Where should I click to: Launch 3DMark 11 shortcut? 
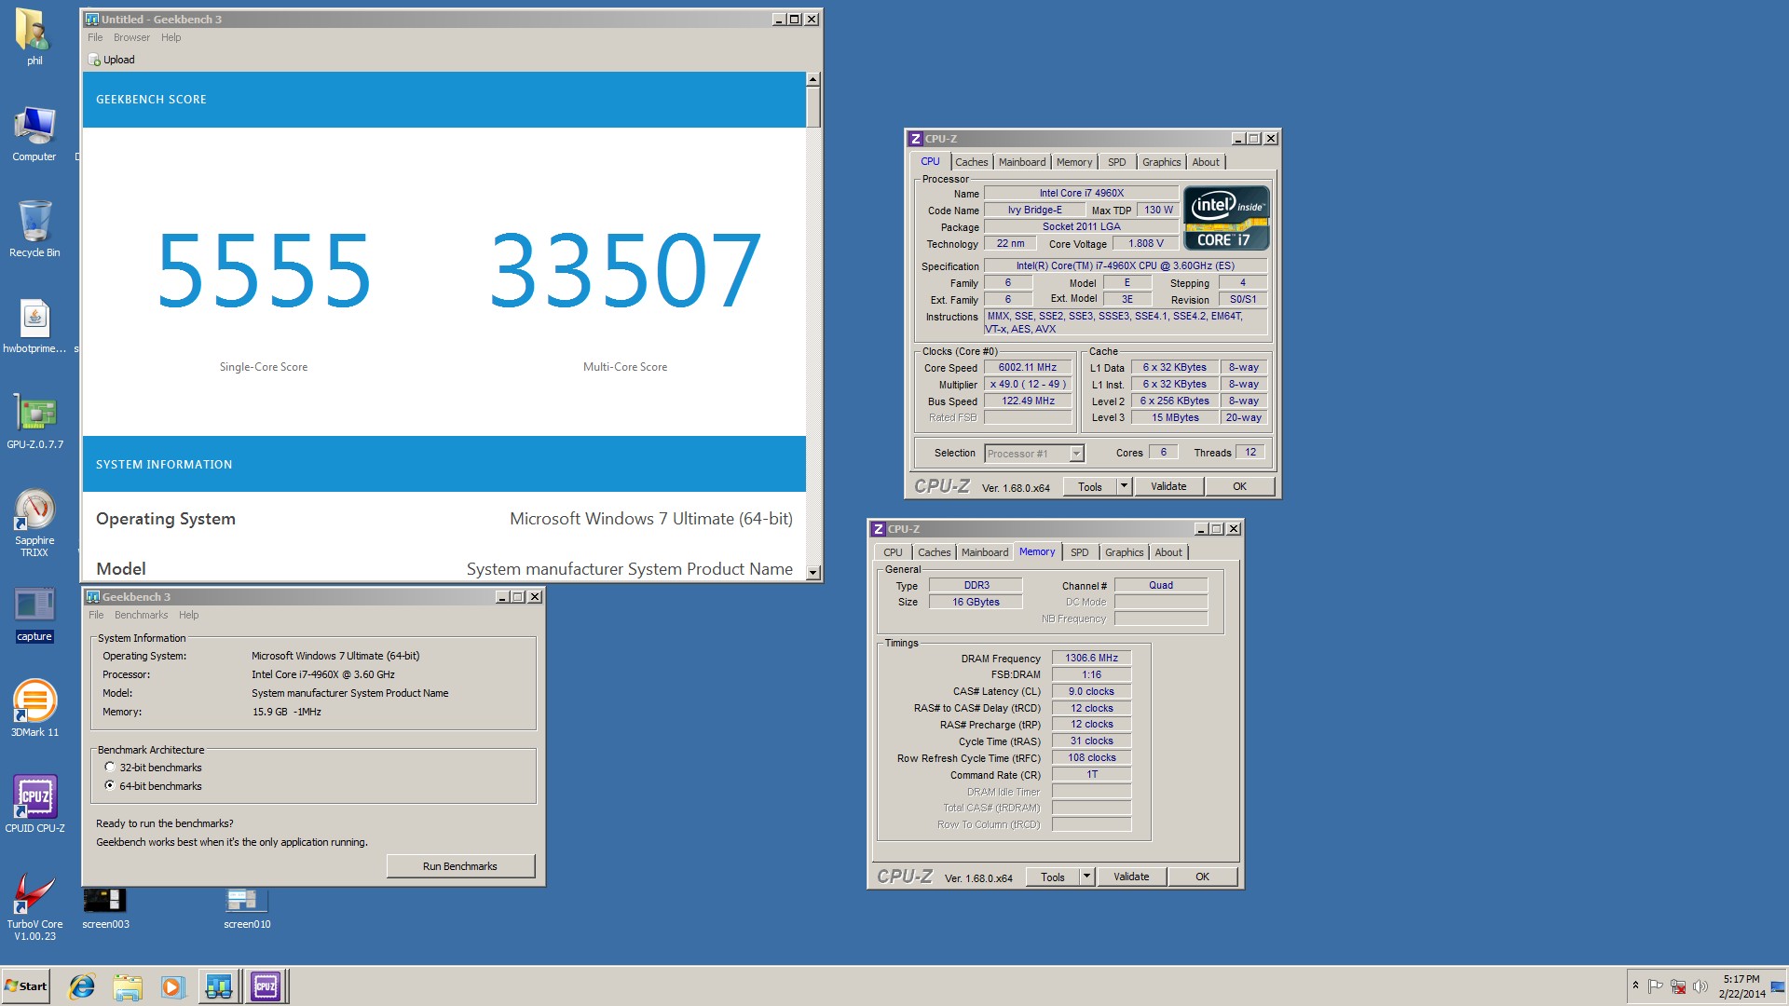(34, 709)
